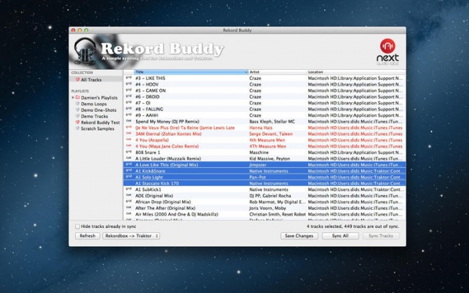
Task: Click the Demo Loops playlist icon
Action: pyautogui.click(x=78, y=105)
